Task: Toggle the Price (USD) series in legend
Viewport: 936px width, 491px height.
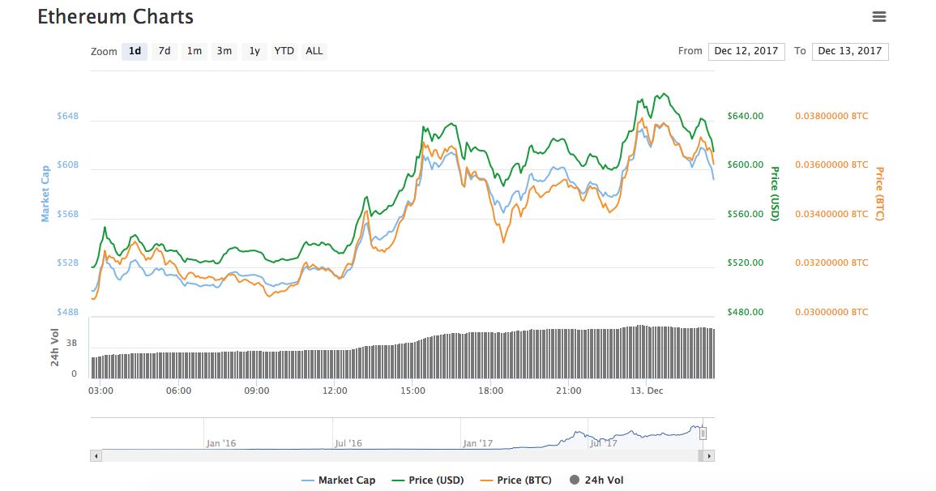Action: click(x=427, y=480)
